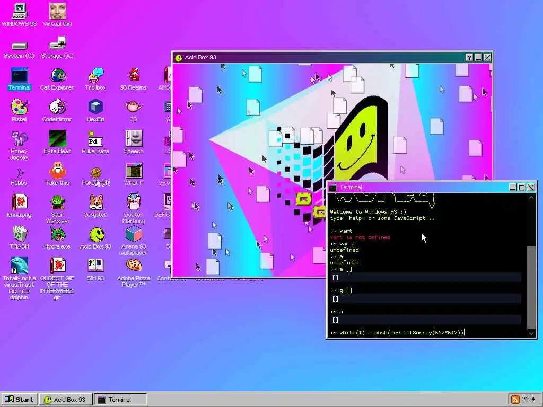Open the Storage (A:) drive icon
This screenshot has height=407, width=543.
[57, 48]
